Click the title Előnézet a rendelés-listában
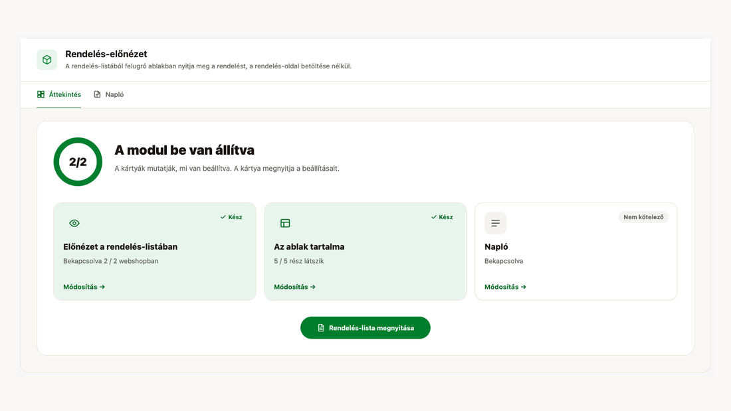 pos(120,247)
